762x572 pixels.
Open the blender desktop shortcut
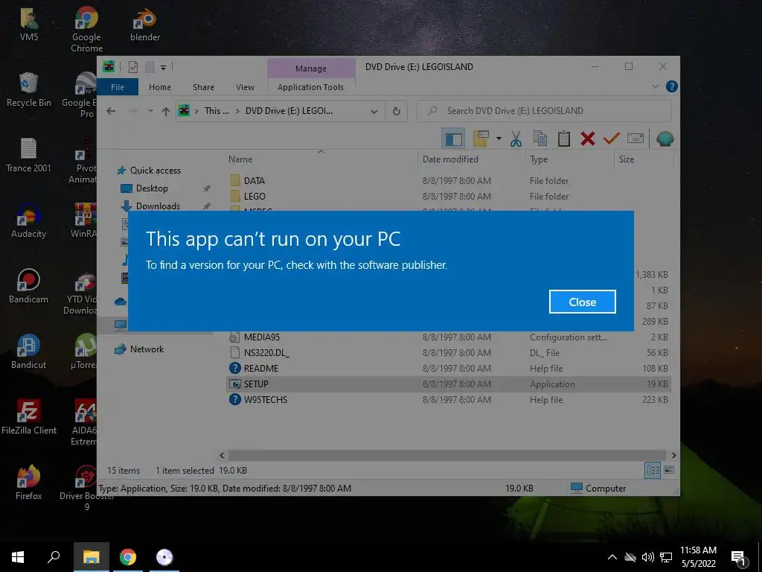[145, 25]
